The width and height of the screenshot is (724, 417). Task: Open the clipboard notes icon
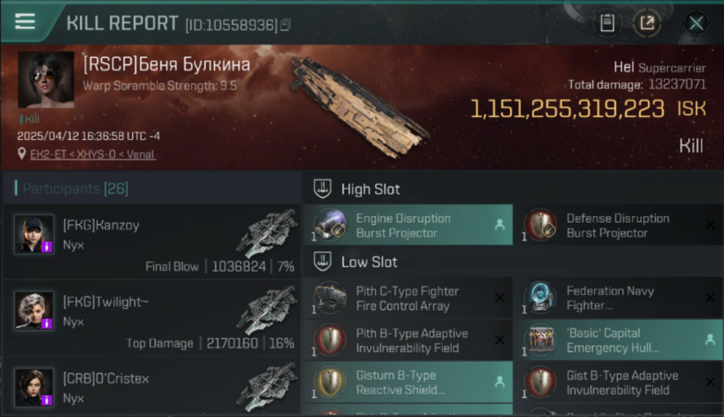(607, 23)
